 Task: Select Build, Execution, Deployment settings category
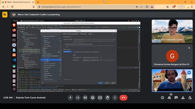click(50, 56)
